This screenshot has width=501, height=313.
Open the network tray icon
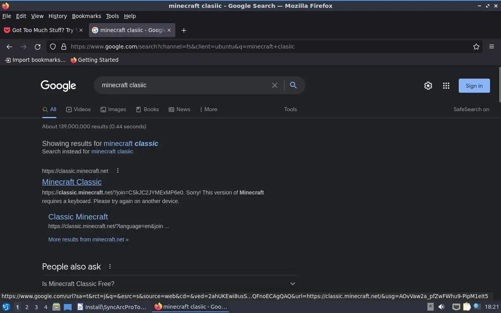tap(456, 307)
